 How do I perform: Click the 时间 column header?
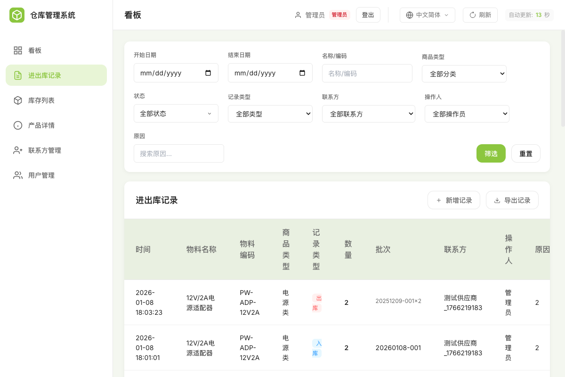tap(143, 250)
